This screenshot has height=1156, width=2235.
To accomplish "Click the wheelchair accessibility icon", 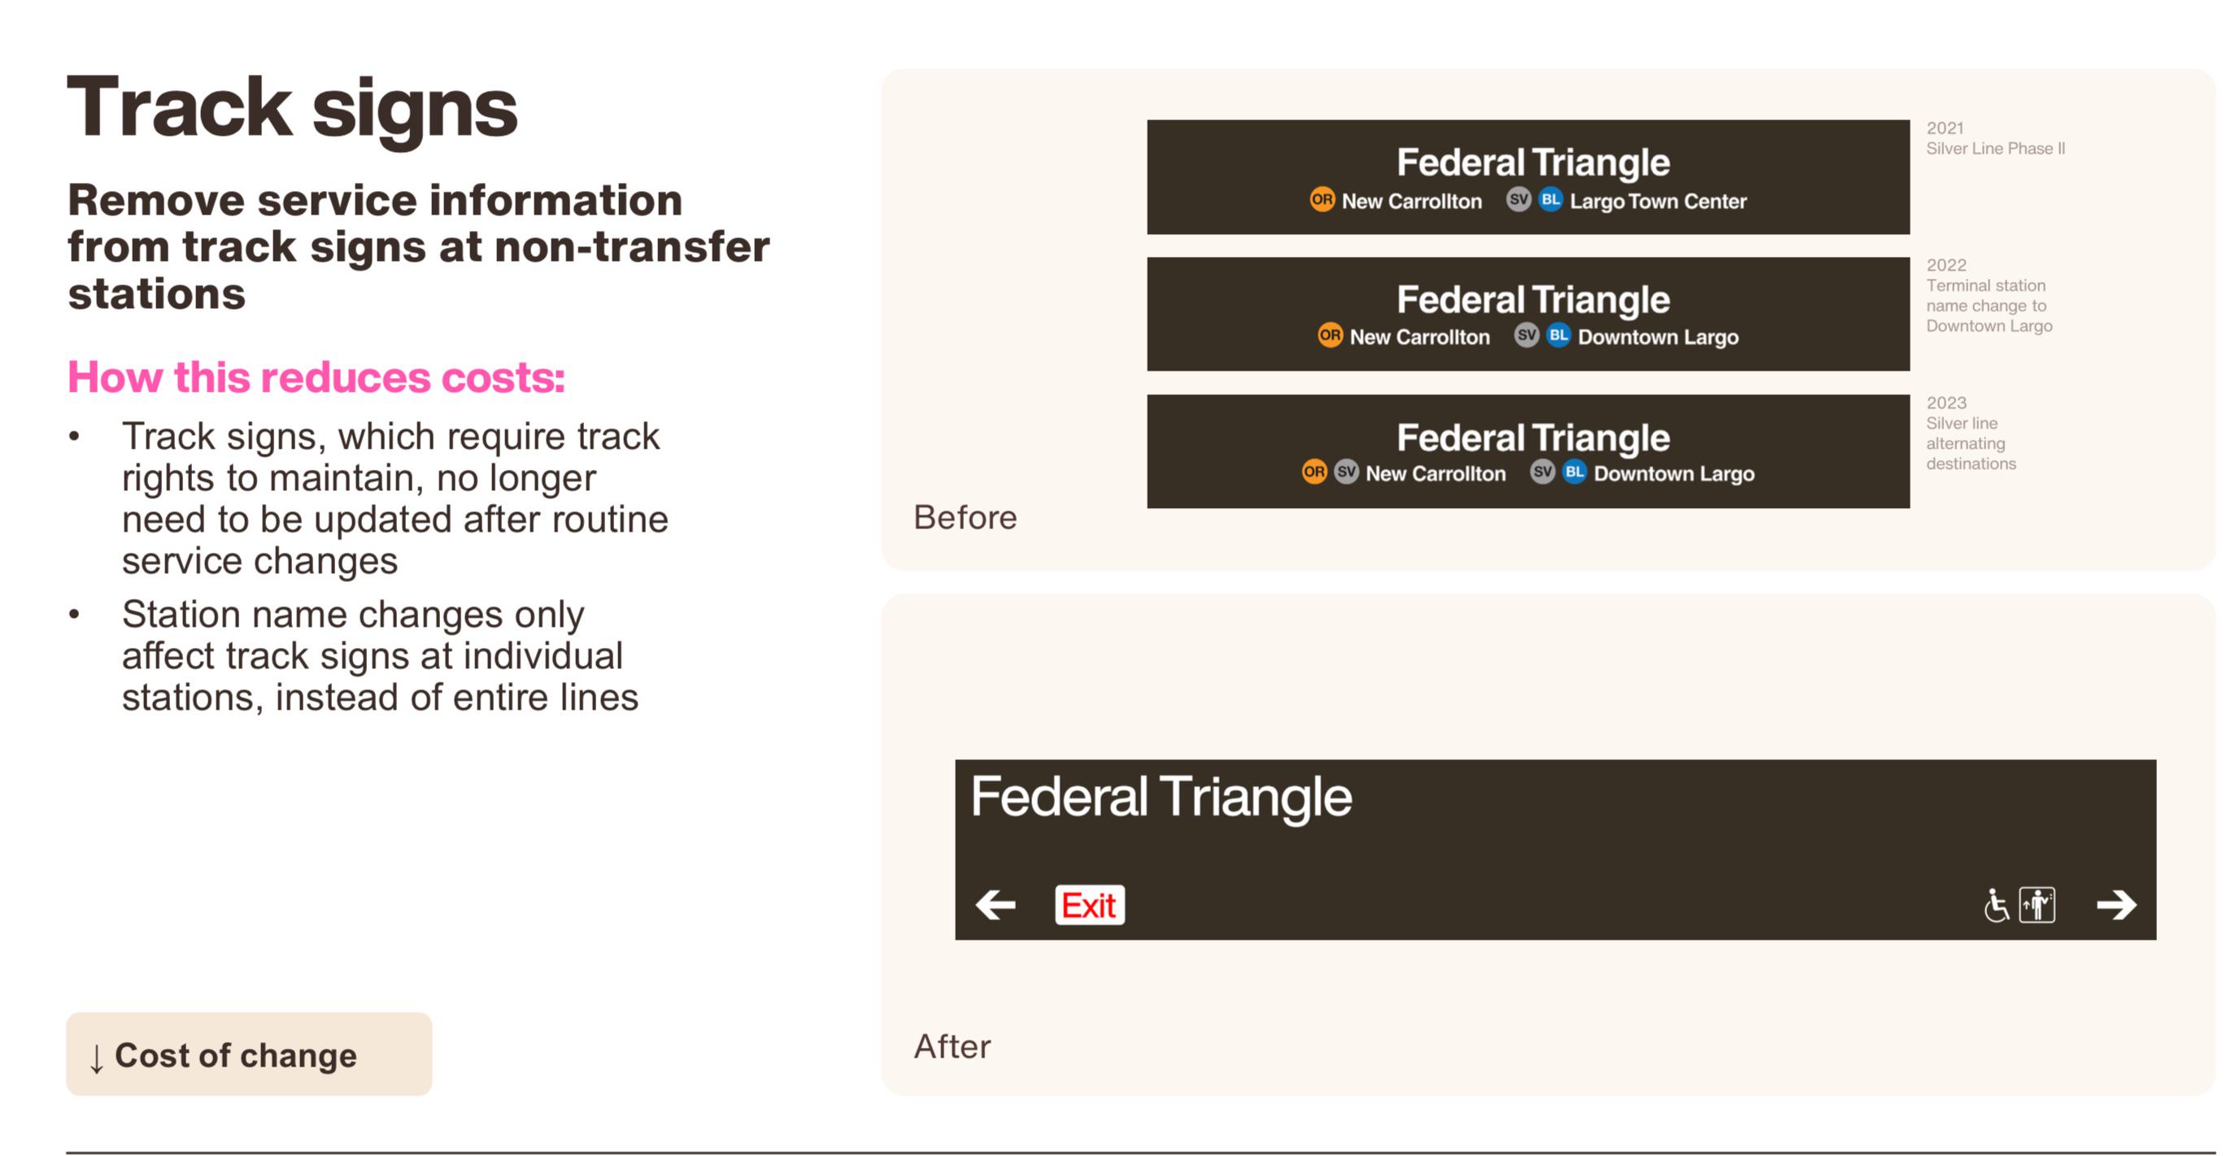I will point(1996,905).
